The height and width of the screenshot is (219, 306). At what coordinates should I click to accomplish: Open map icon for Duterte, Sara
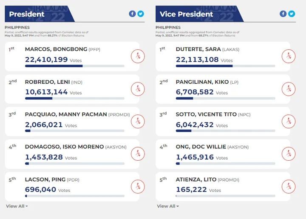click(289, 57)
